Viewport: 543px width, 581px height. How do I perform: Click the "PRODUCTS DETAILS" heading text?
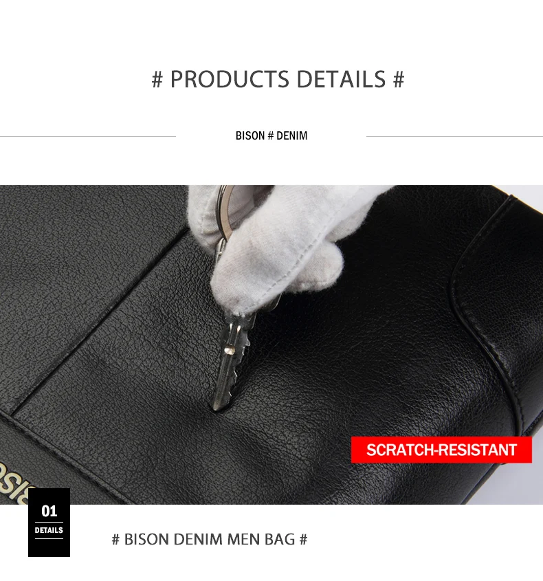tap(278, 79)
